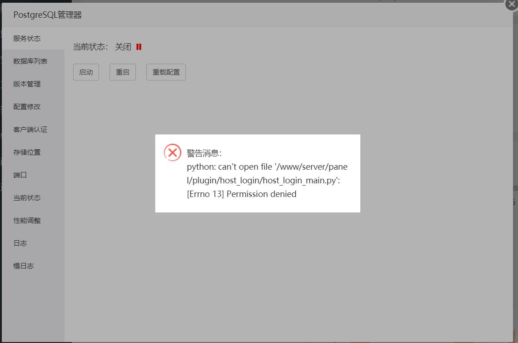Open the 日志 tab
518x343 pixels.
33,243
